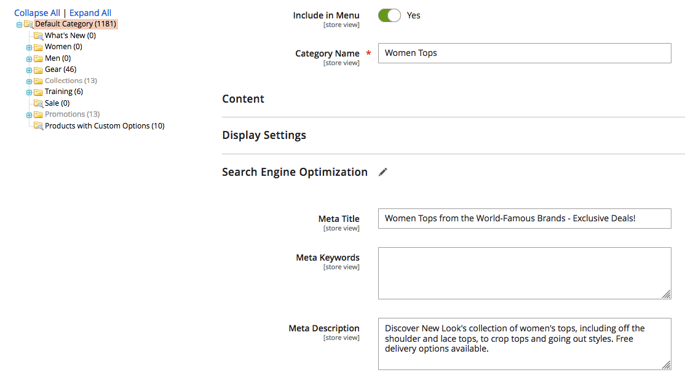The image size is (685, 383).
Task: Open the Content section
Action: click(243, 99)
